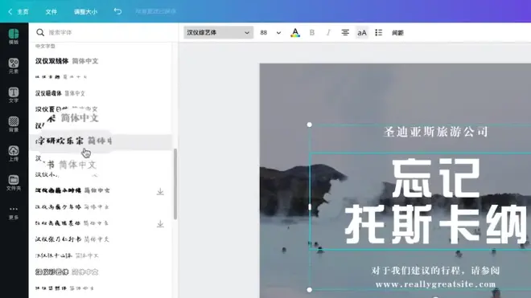Viewport: 531px width, 298px height.
Task: Select the 忘记 headline text on canvas
Action: click(436, 178)
